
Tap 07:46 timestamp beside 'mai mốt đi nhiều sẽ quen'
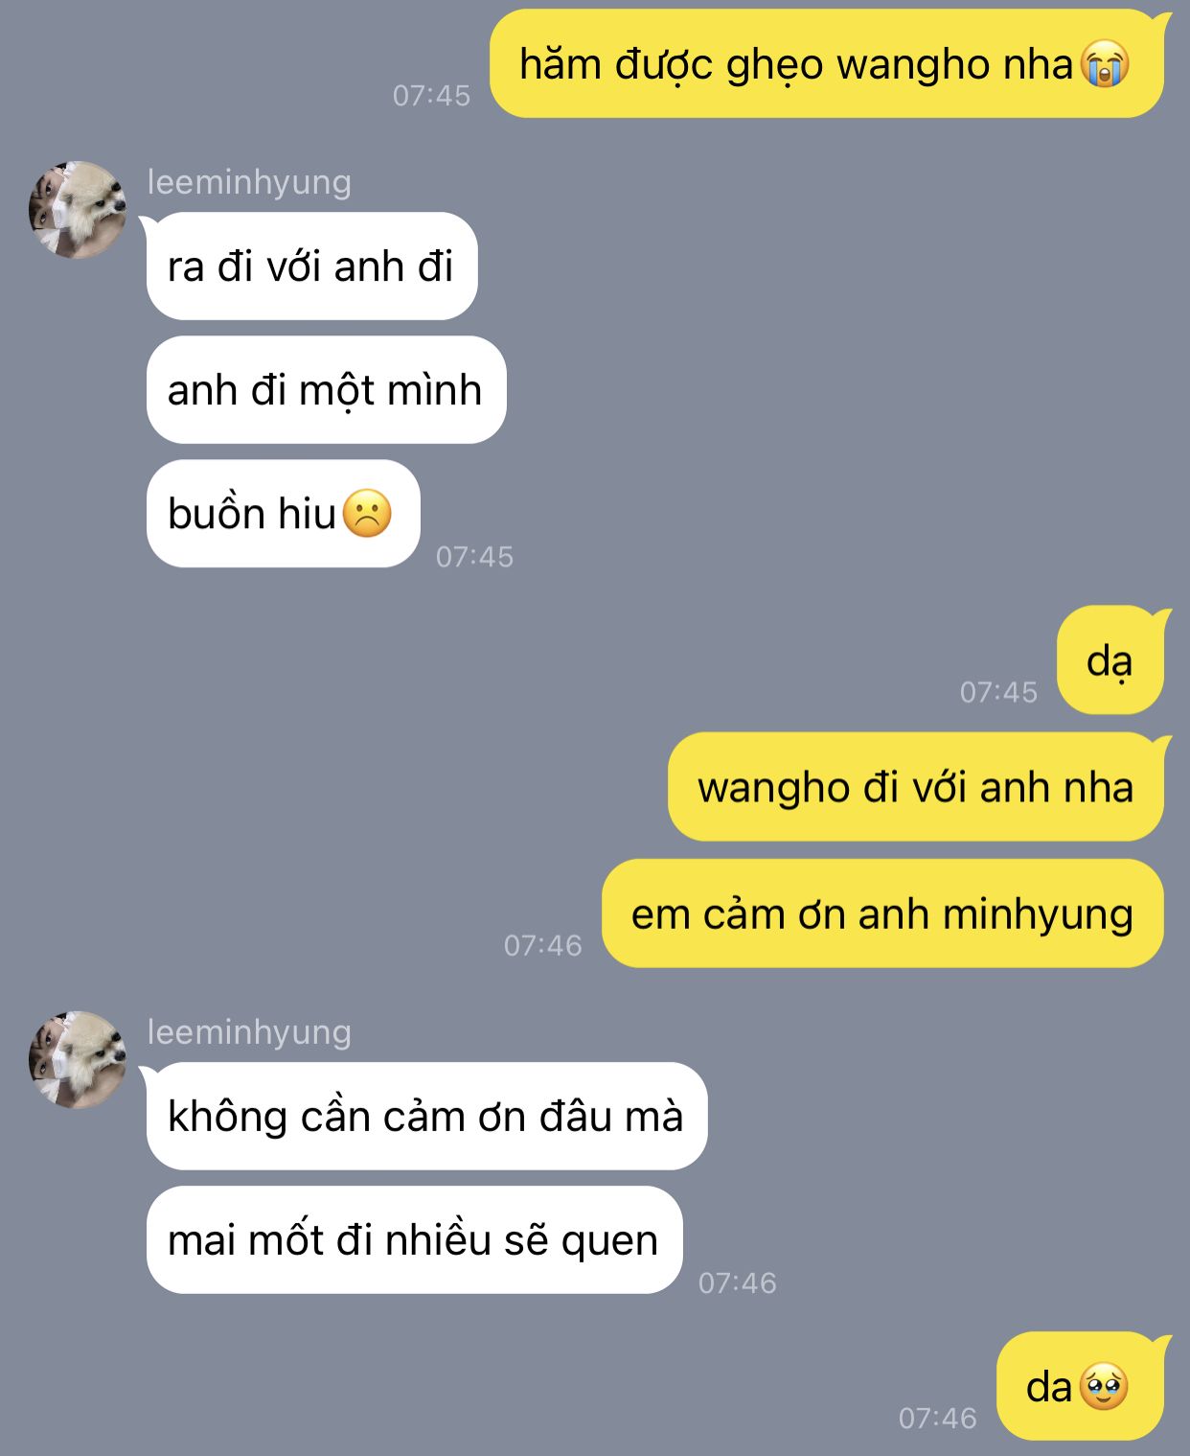(x=738, y=1283)
